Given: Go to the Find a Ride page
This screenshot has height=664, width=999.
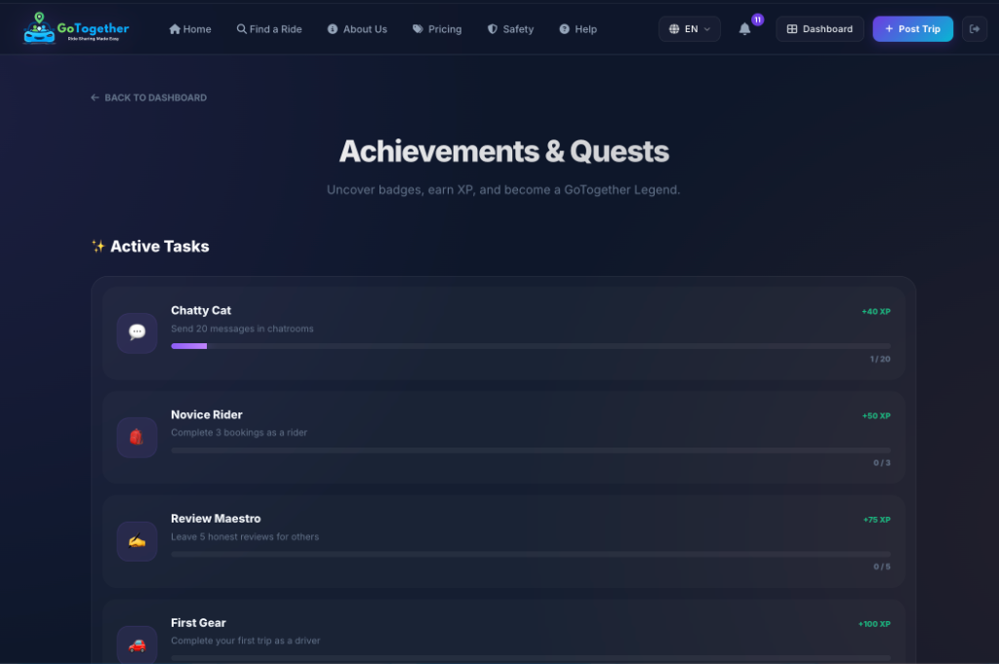Looking at the screenshot, I should tap(269, 29).
